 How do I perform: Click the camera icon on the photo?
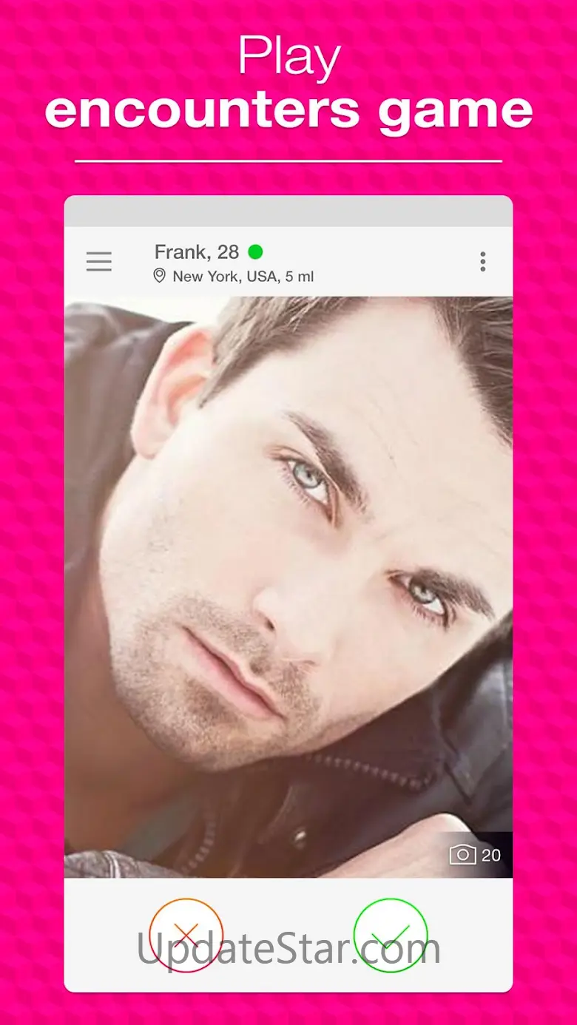[x=462, y=855]
